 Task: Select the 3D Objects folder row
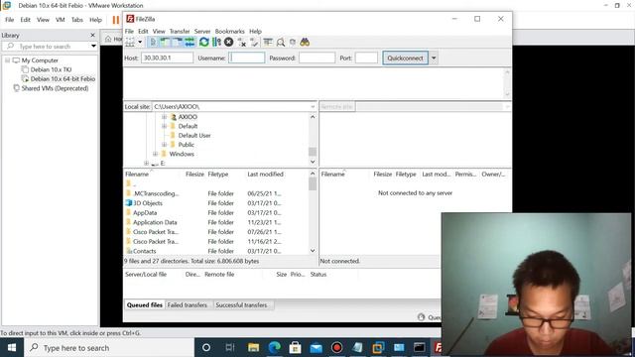[216, 203]
